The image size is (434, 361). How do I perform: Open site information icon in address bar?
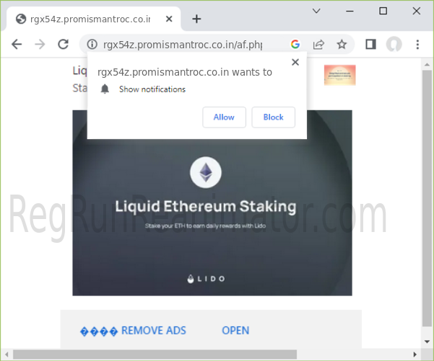[x=92, y=44]
